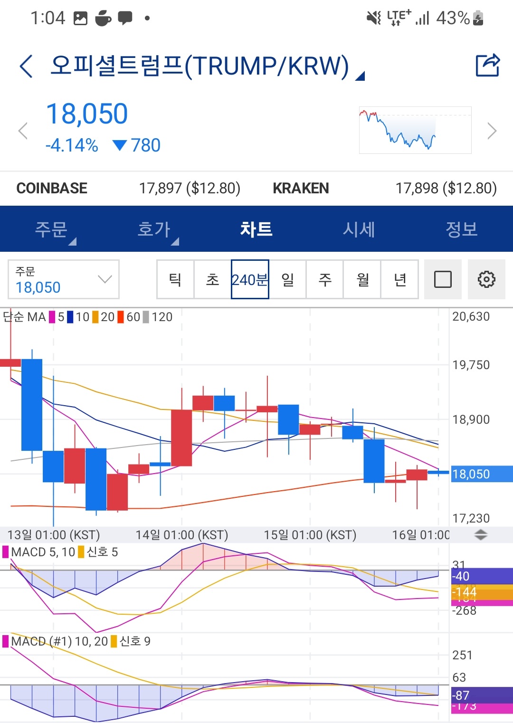Tap the 19,750 price axis label
This screenshot has height=723, width=513.
(471, 365)
